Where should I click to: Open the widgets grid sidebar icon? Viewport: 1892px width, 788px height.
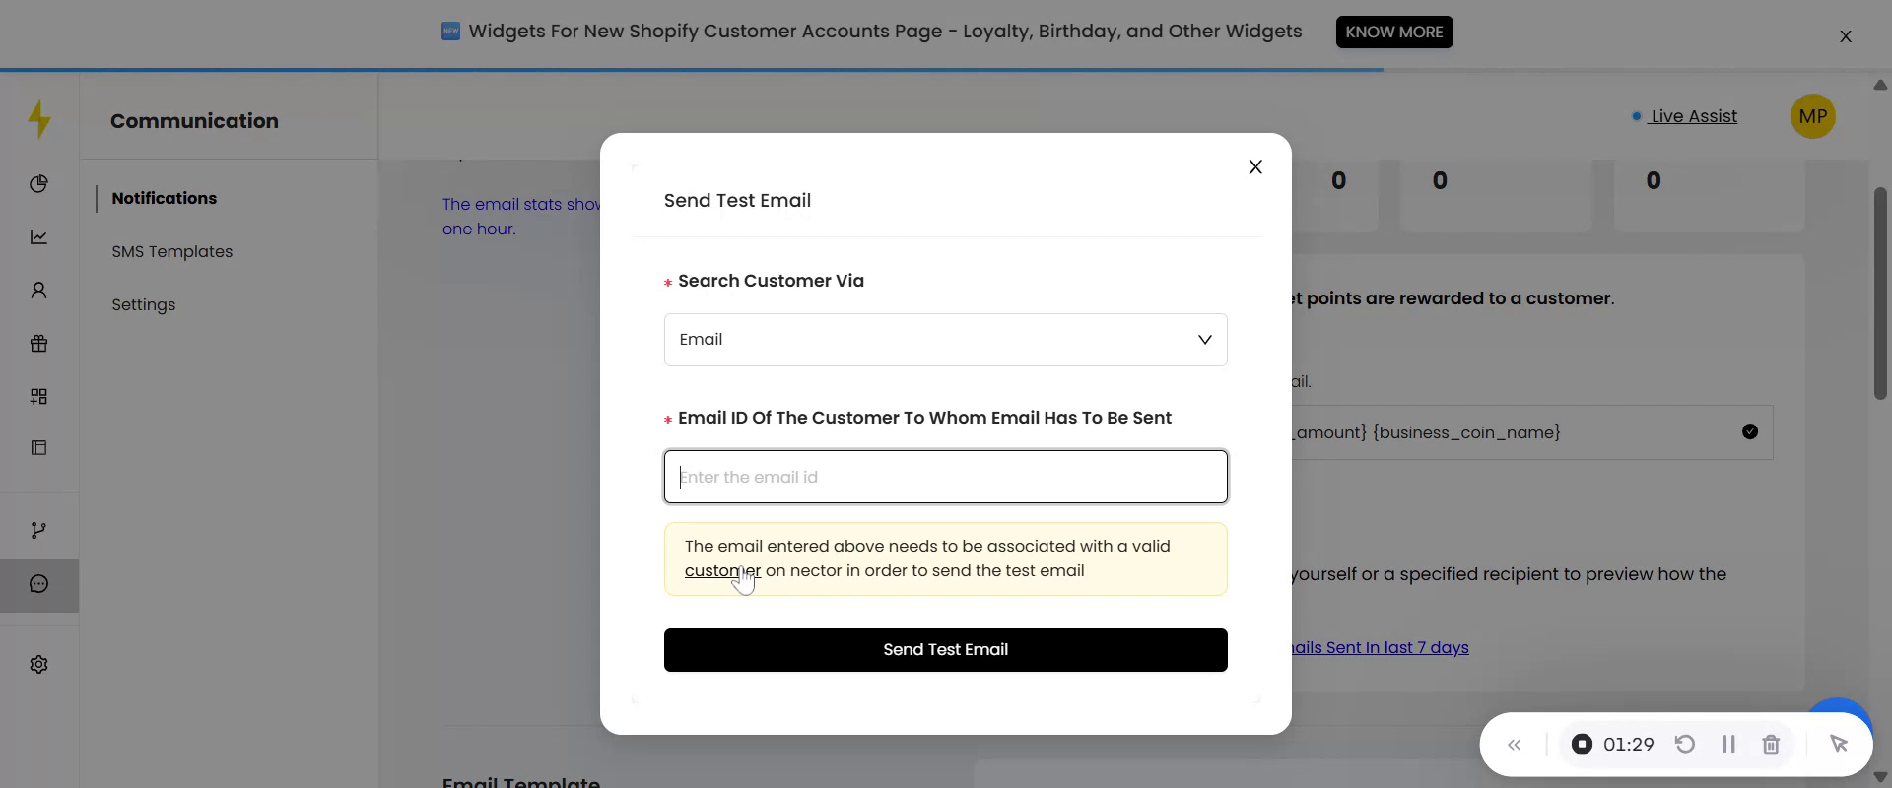(38, 397)
